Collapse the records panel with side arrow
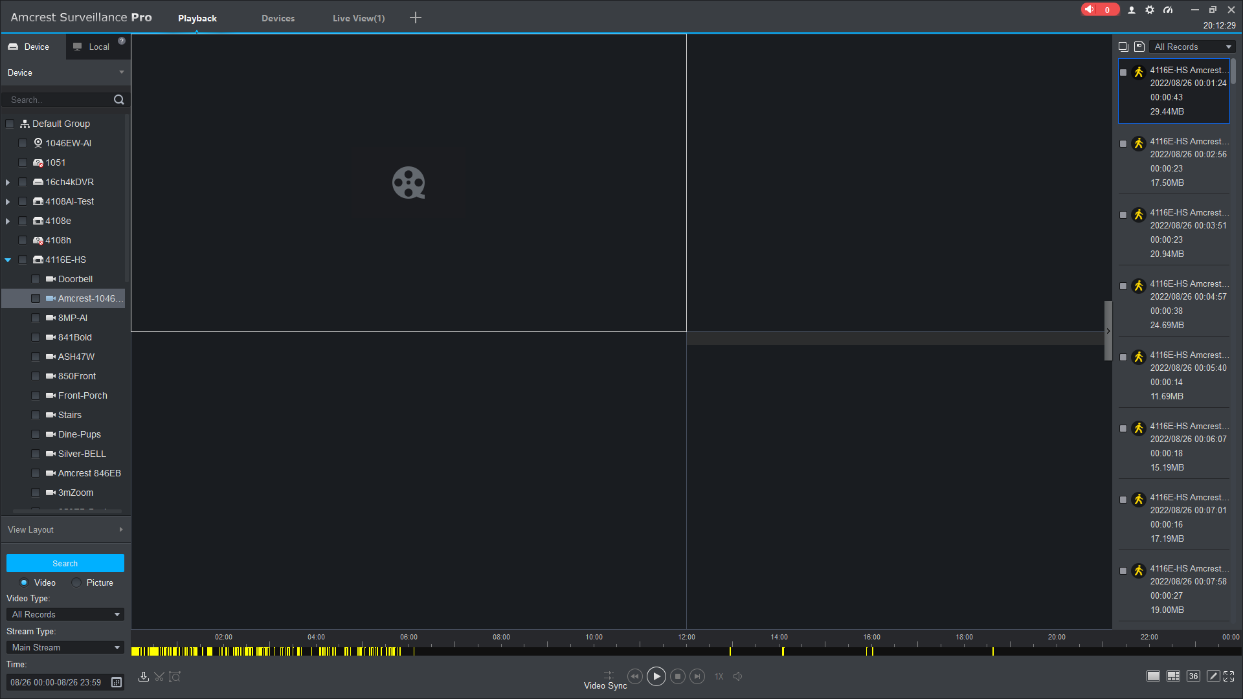The height and width of the screenshot is (699, 1243). (x=1108, y=331)
